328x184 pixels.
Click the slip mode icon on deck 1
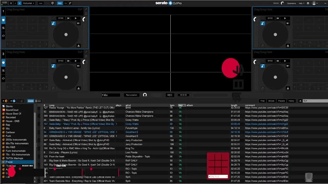(53, 45)
